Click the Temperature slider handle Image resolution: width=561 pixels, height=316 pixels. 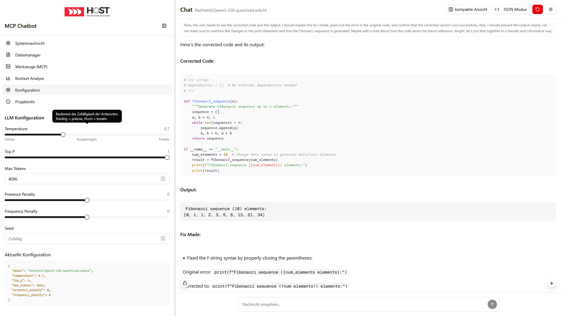click(x=63, y=135)
